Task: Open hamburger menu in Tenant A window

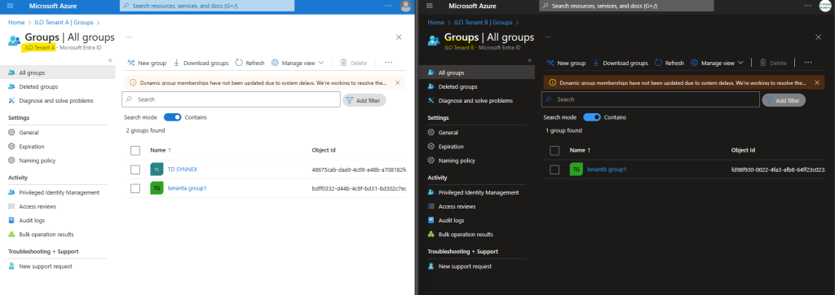Action: pyautogui.click(x=10, y=6)
